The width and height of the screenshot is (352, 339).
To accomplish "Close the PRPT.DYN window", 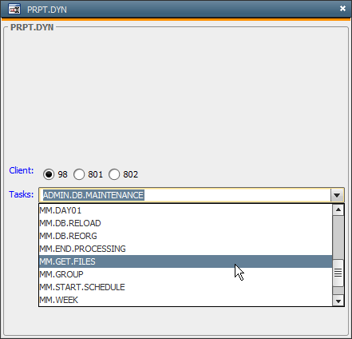I will pos(342,9).
